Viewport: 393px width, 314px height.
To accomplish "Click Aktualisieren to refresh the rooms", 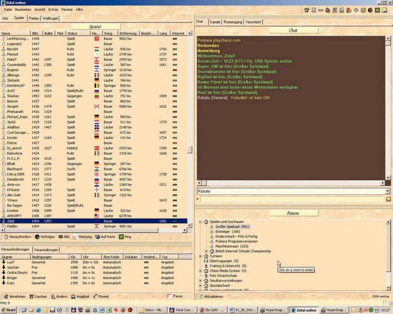I will (x=211, y=297).
